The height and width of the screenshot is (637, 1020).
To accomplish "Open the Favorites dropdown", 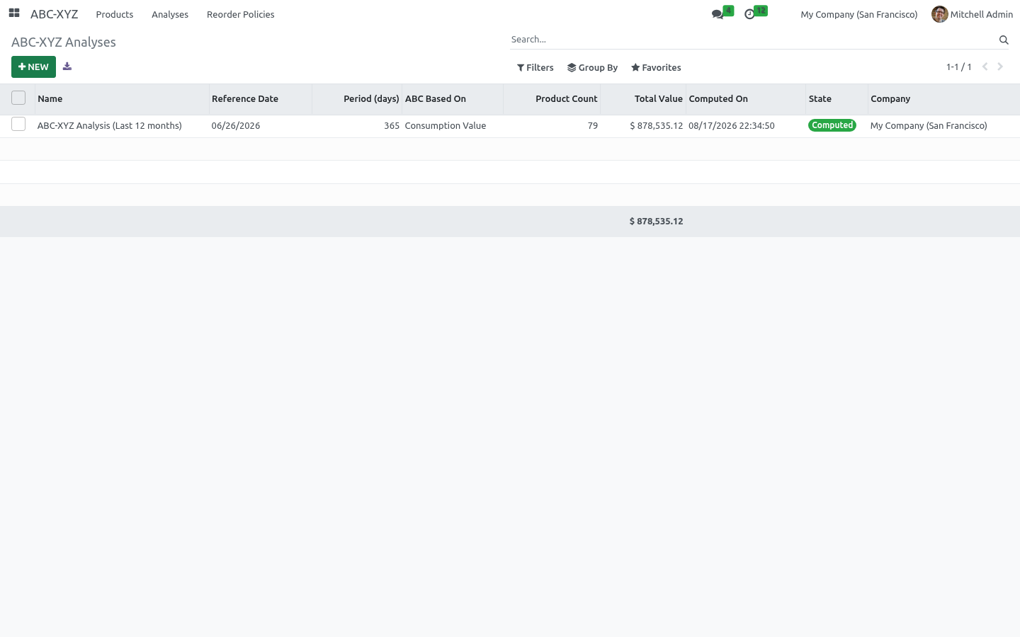I will [x=656, y=67].
